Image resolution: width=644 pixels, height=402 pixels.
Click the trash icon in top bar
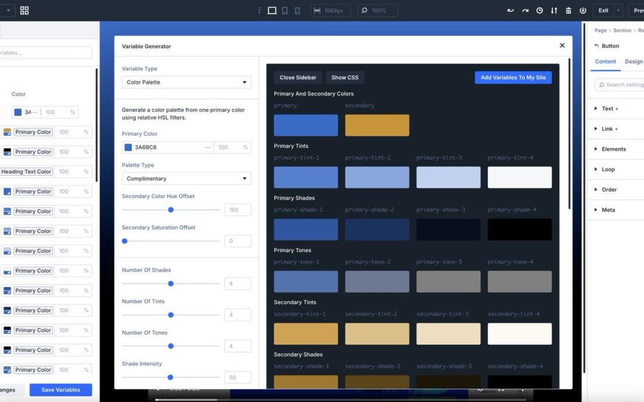(x=568, y=10)
